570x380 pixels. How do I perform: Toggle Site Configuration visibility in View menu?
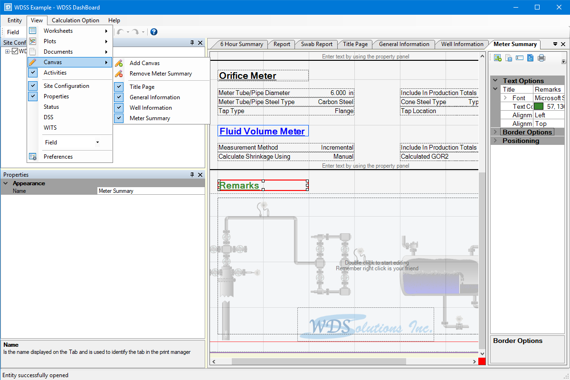click(33, 86)
